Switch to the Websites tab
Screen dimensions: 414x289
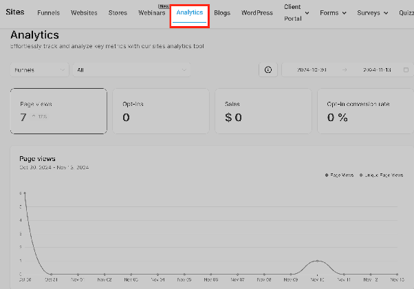tap(84, 12)
